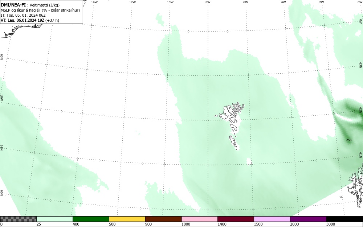Image resolution: width=363 pixels, height=227 pixels.
Task: Click the MSLP og líkur á hagléli line
Action: [40, 10]
